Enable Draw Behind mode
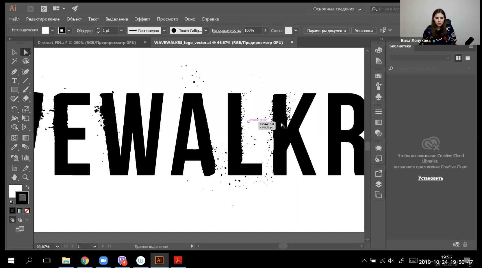 (20, 220)
